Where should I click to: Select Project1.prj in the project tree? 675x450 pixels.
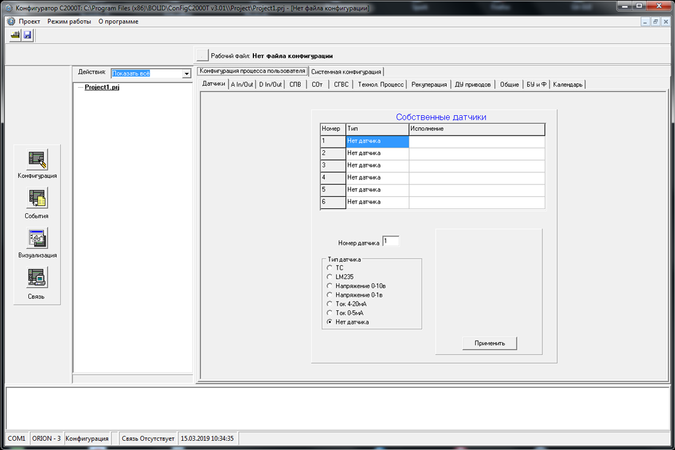pyautogui.click(x=102, y=87)
